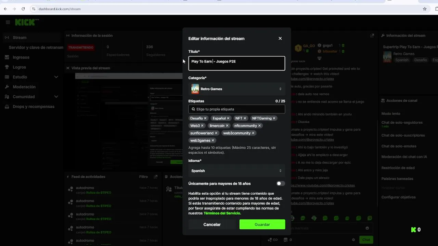Remove the NFT tag
Screen dimensions: 438x246
[x=245, y=118]
